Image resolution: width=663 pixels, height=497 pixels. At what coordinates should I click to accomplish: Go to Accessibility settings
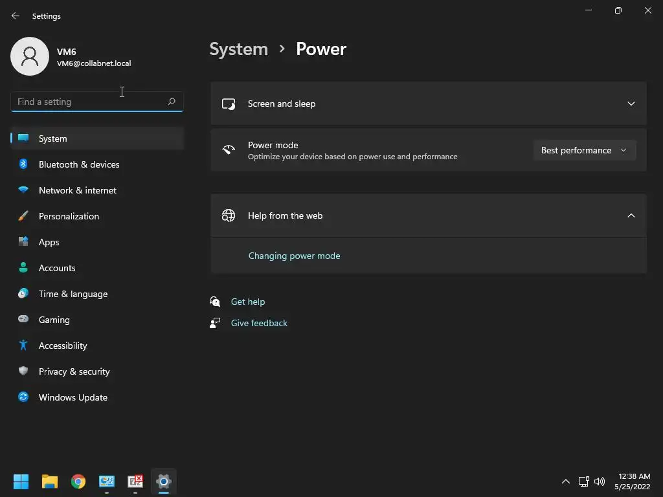97,346
